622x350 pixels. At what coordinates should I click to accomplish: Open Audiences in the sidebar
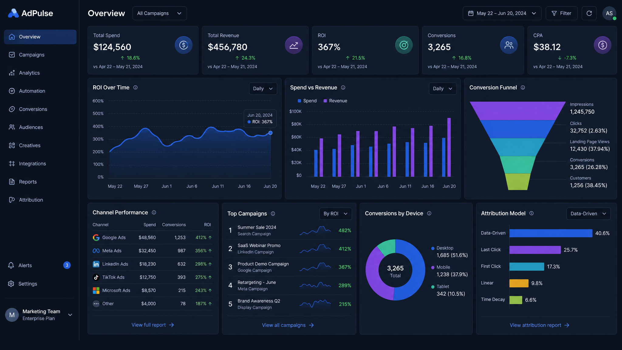40,127
